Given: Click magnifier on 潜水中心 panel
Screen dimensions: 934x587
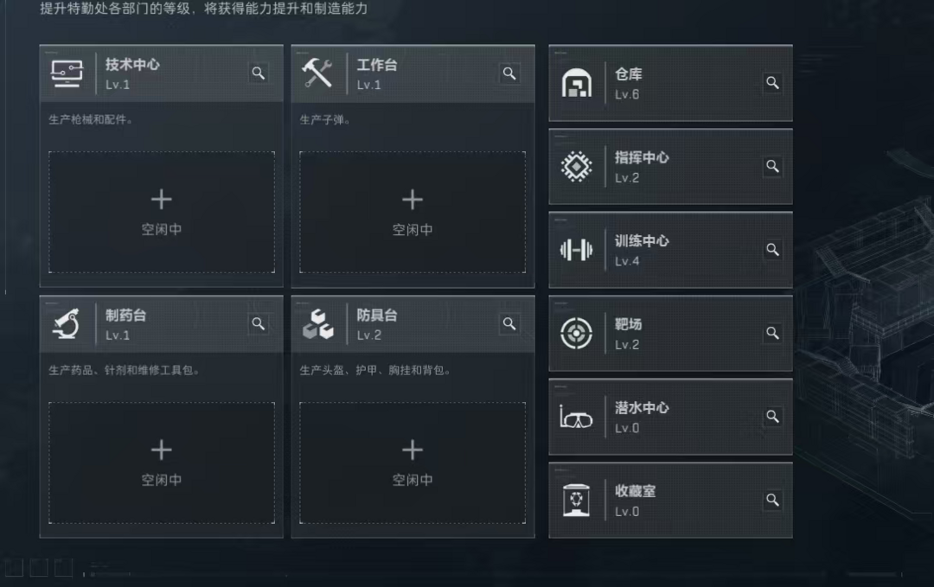Looking at the screenshot, I should [772, 416].
